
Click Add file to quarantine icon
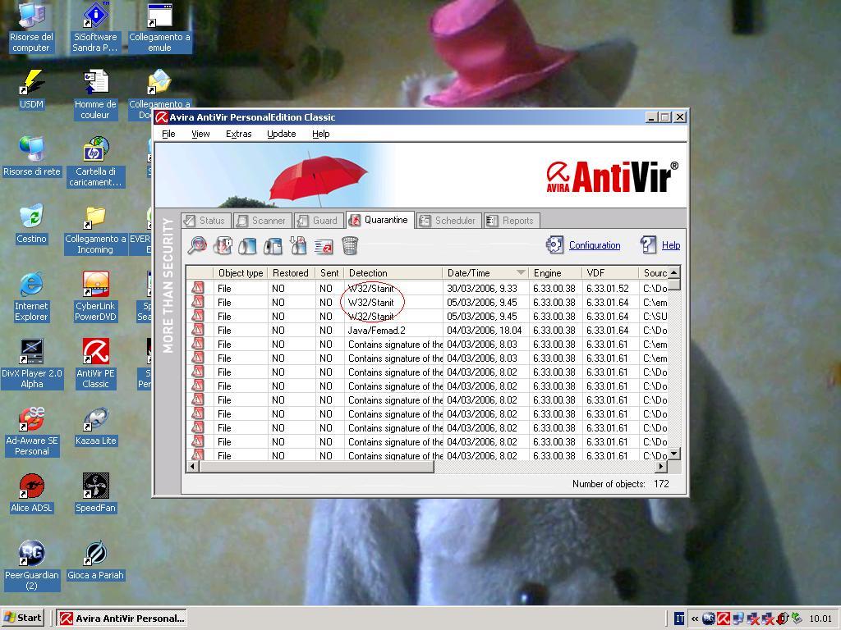[298, 245]
